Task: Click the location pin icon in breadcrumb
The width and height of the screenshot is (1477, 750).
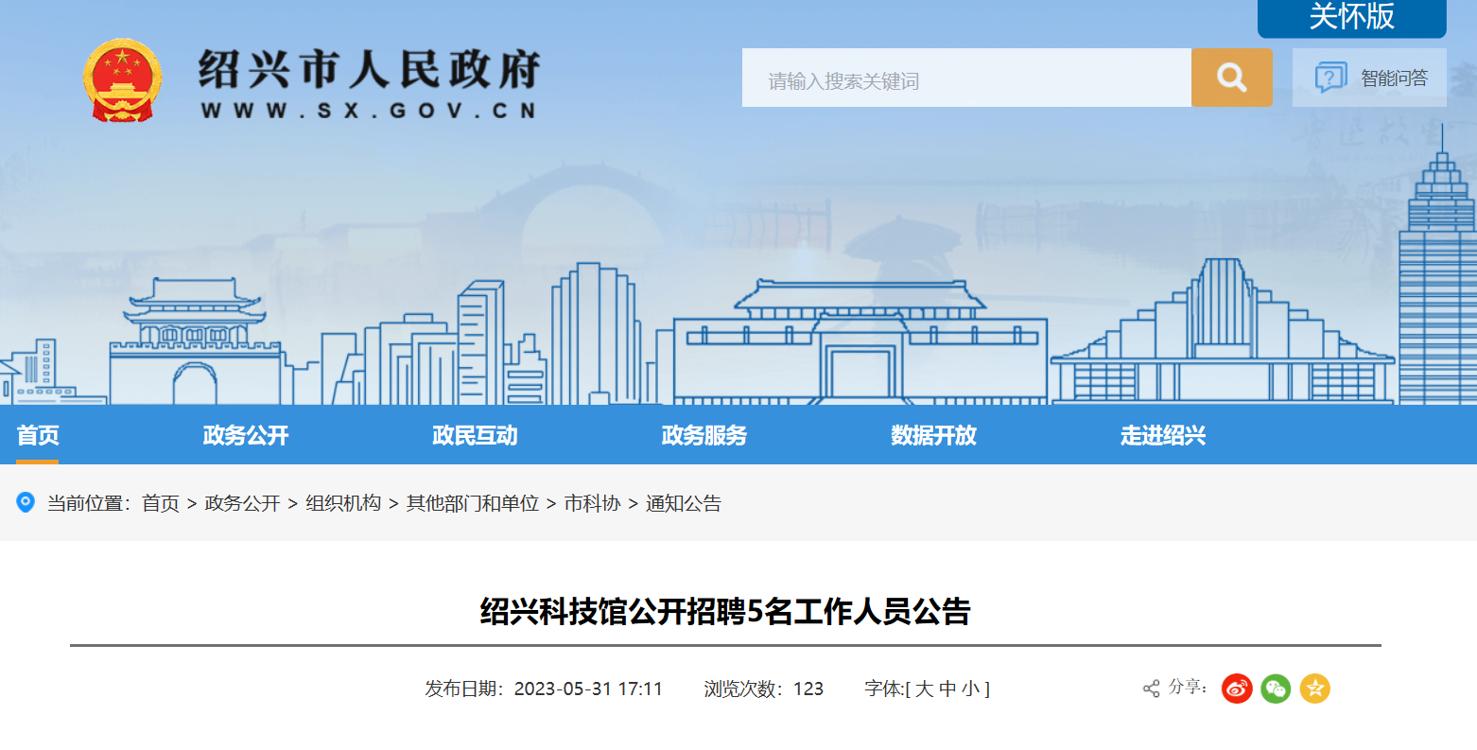Action: (26, 502)
